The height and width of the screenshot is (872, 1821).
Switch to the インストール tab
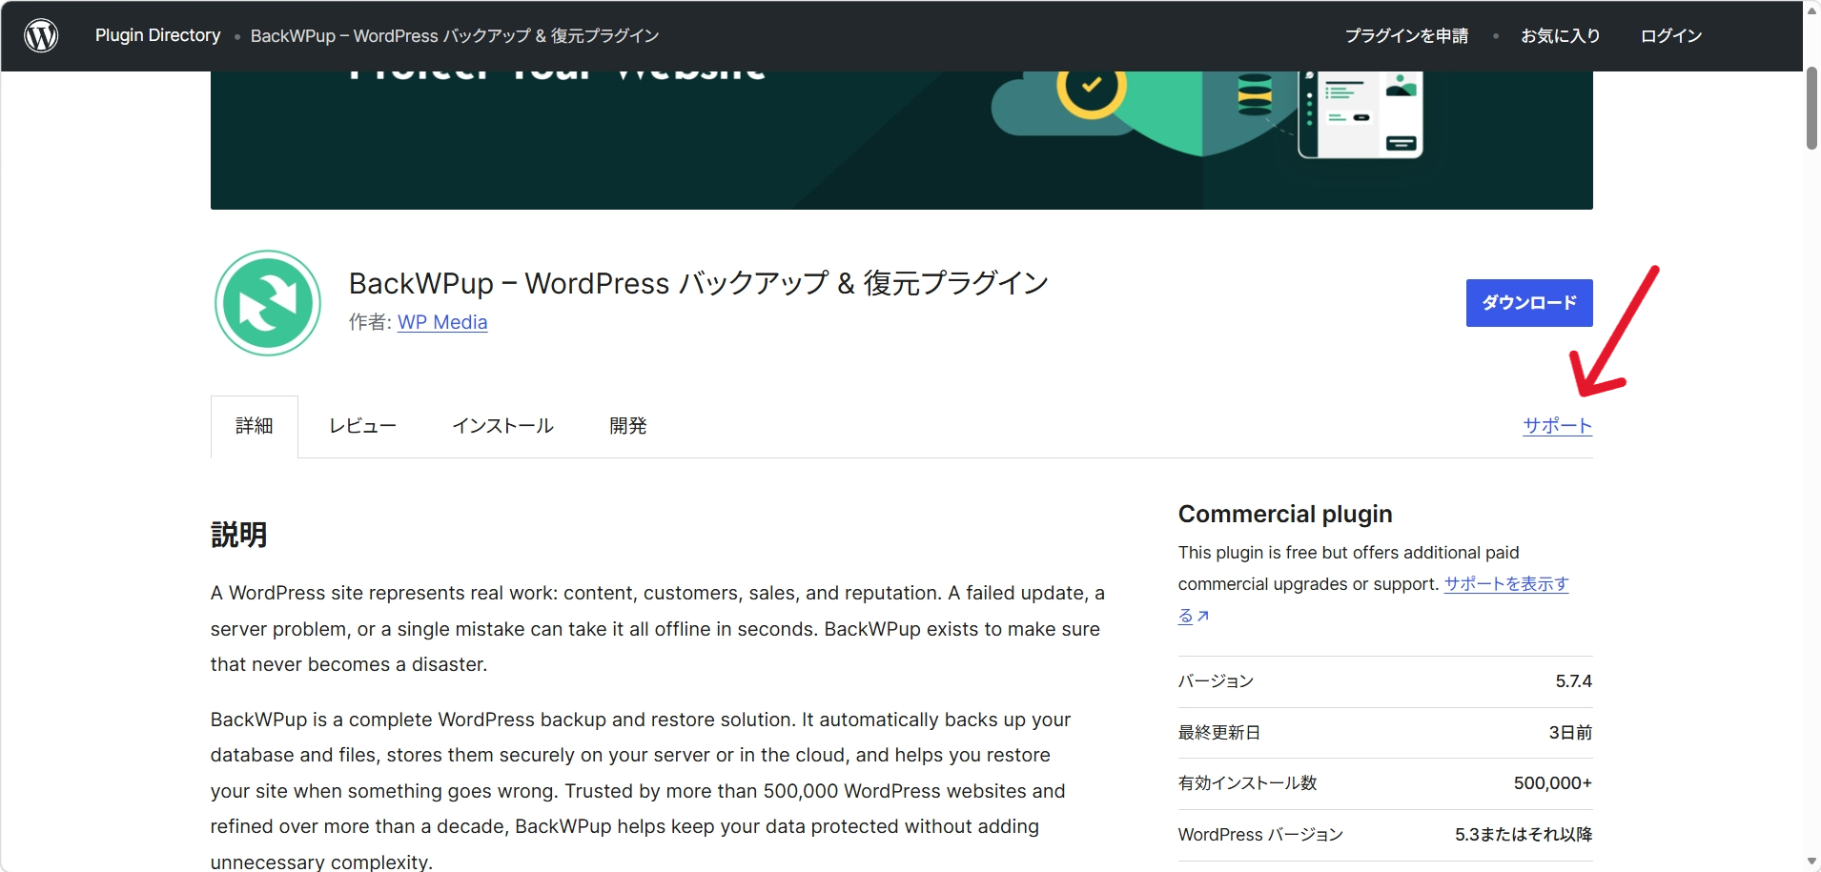point(502,426)
